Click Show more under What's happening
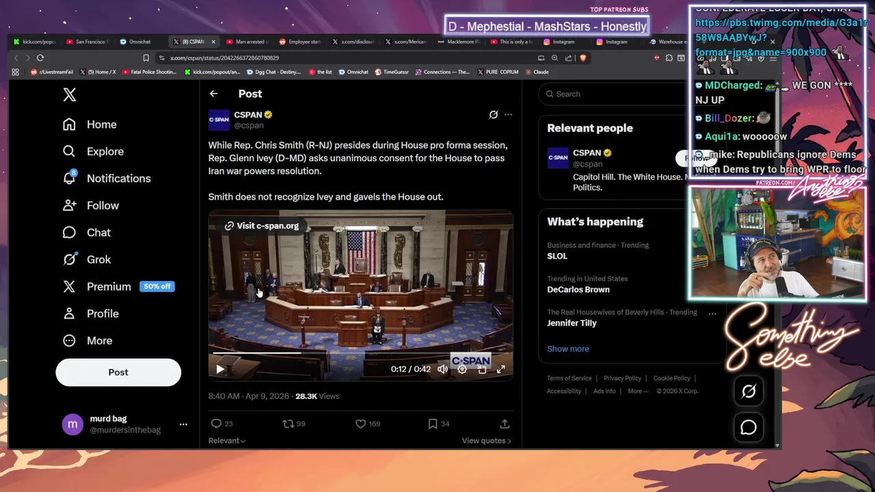This screenshot has width=875, height=492. coord(567,349)
